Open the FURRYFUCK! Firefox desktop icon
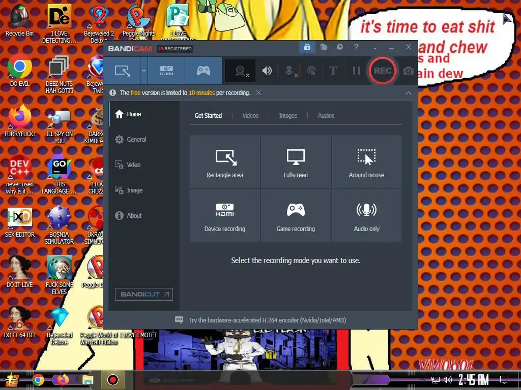 (20, 121)
